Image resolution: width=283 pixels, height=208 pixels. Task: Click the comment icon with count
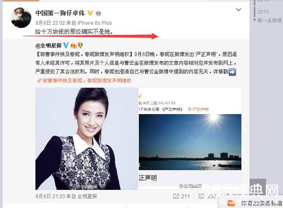pos(201,196)
